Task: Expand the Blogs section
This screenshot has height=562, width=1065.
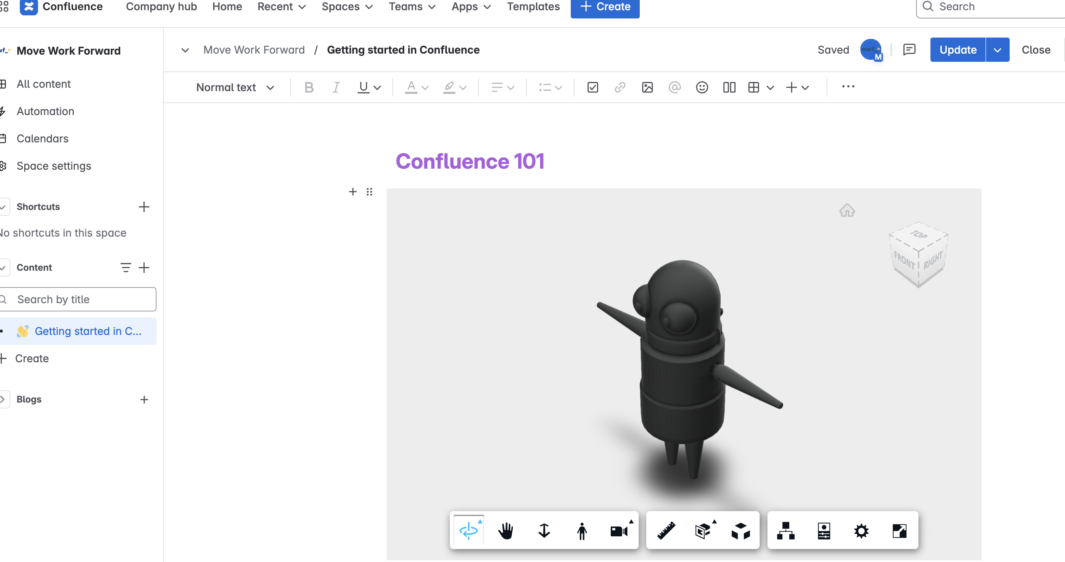Action: (x=3, y=399)
